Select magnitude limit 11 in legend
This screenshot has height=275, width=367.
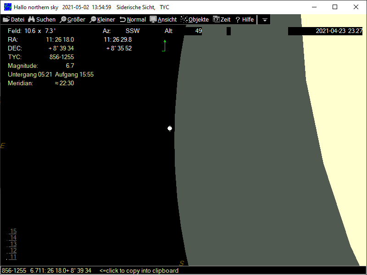click(x=13, y=257)
